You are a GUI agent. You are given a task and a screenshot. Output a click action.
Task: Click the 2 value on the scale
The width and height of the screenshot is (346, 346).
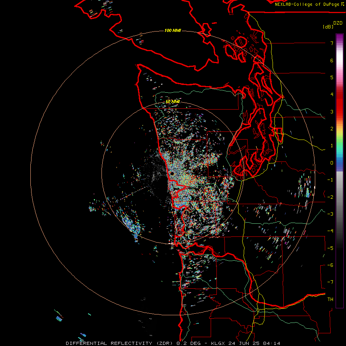(332, 129)
